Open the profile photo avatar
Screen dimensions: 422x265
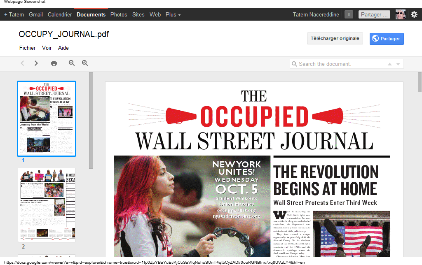[401, 14]
